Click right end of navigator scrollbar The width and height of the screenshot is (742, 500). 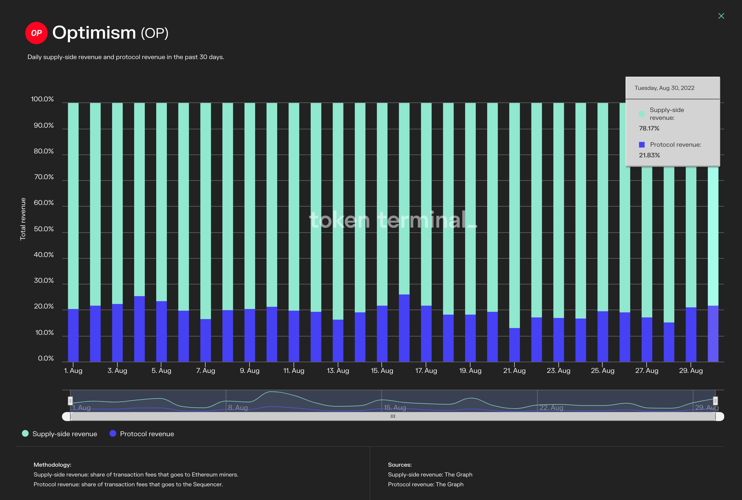720,417
